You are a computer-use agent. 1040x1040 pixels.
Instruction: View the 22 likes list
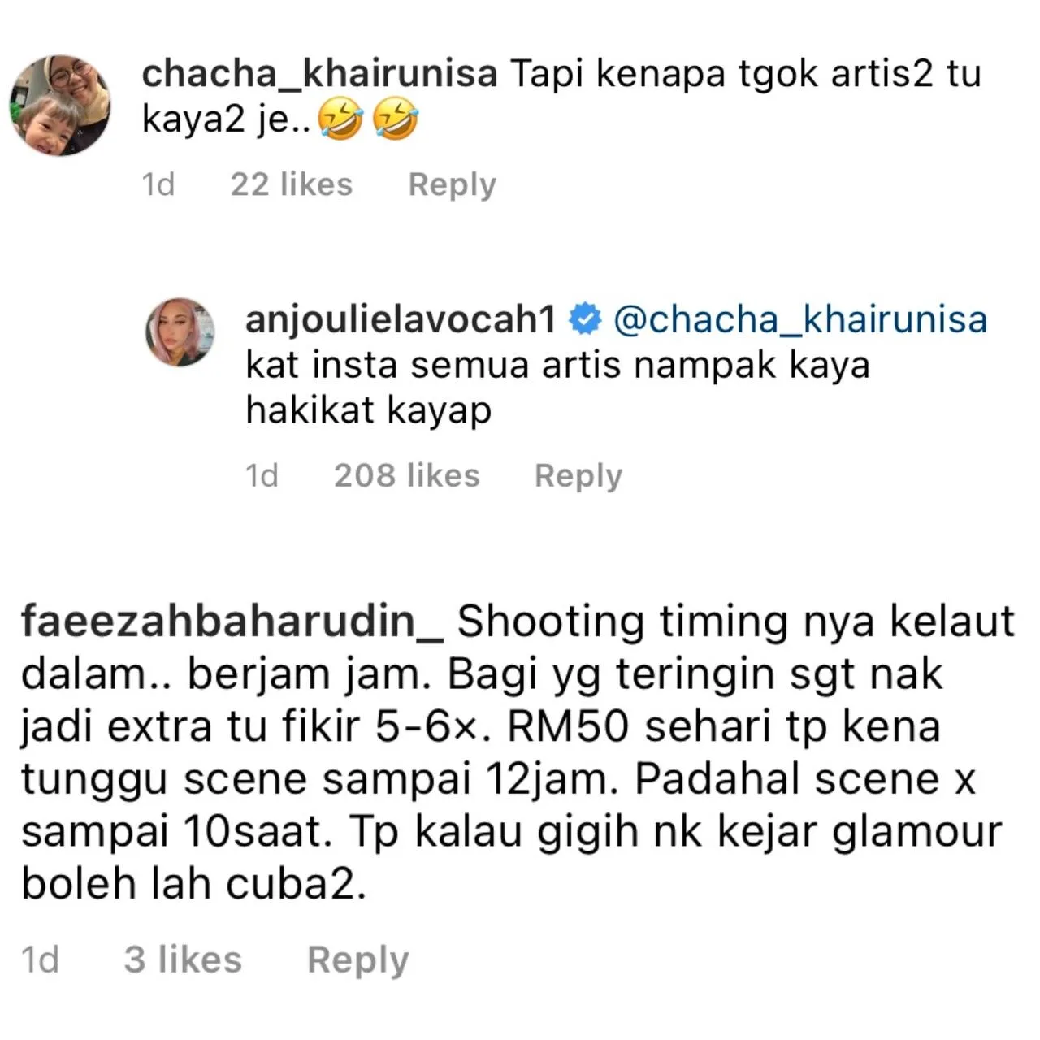coord(292,184)
